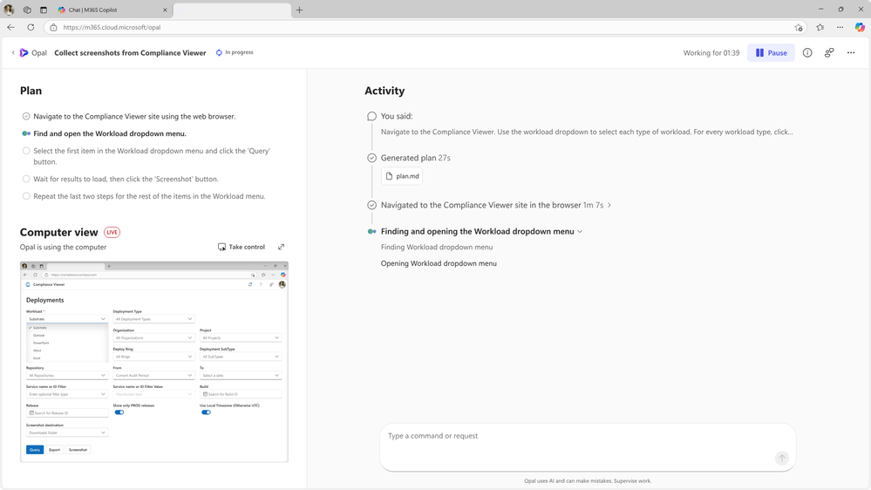Pause the running Opal task
Image resolution: width=871 pixels, height=490 pixels.
771,53
